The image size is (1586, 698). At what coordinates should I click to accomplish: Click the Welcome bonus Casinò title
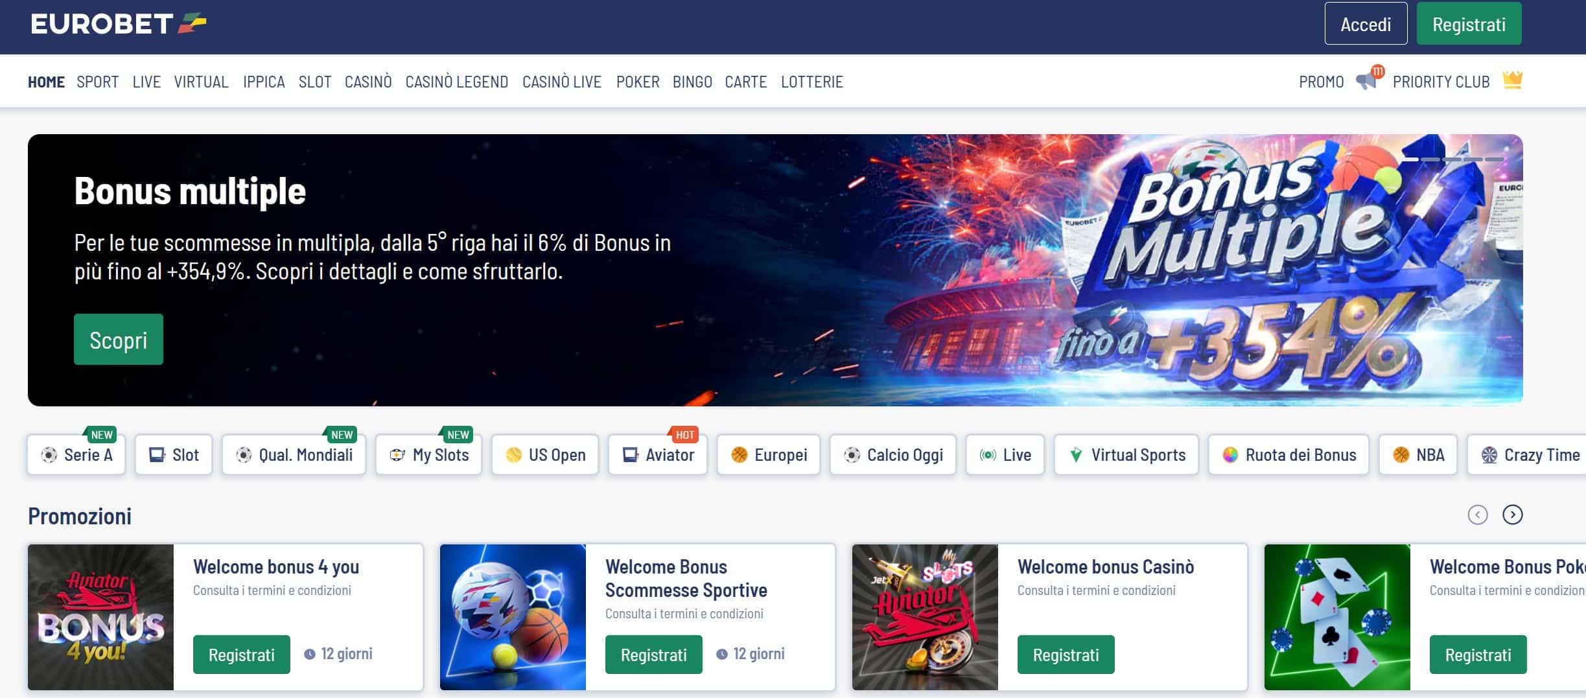point(1106,567)
